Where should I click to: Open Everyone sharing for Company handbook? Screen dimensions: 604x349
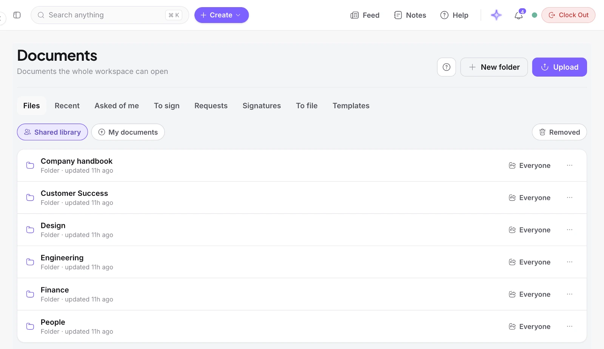[x=530, y=165]
